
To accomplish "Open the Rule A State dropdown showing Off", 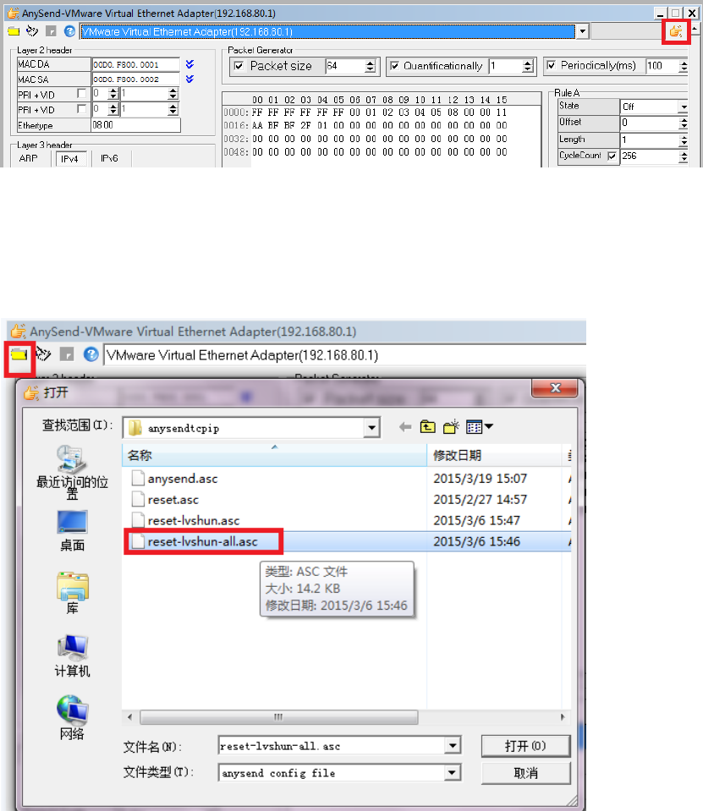I will pyautogui.click(x=683, y=107).
